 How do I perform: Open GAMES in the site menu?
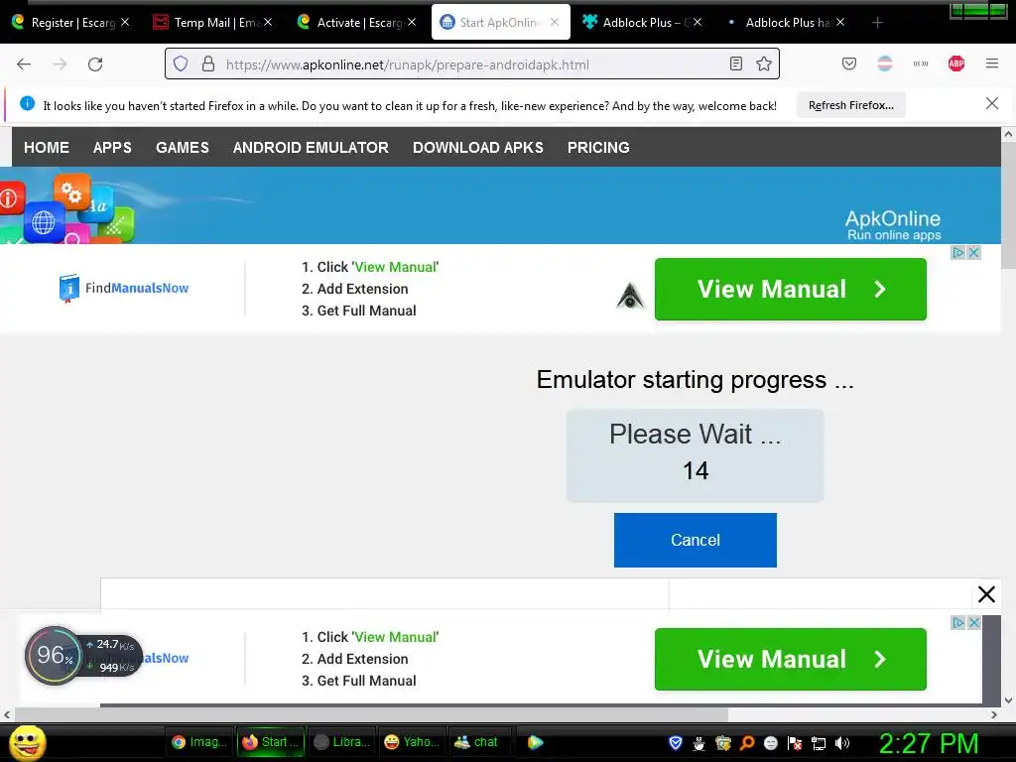pyautogui.click(x=183, y=147)
